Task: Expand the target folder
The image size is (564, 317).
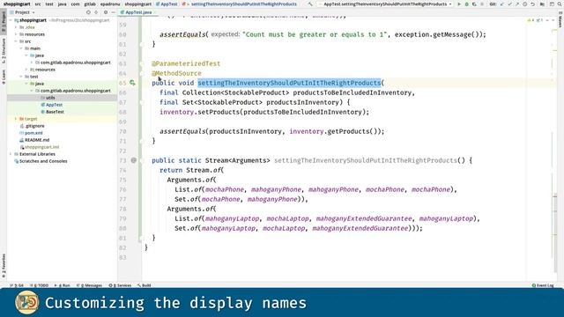Action: tap(16, 119)
